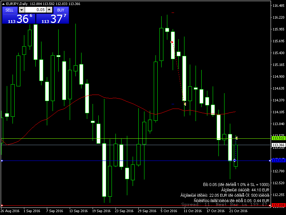Click the sell price 113.36 tile

[x=19, y=19]
